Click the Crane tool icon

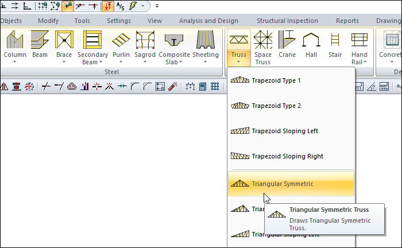(x=287, y=40)
